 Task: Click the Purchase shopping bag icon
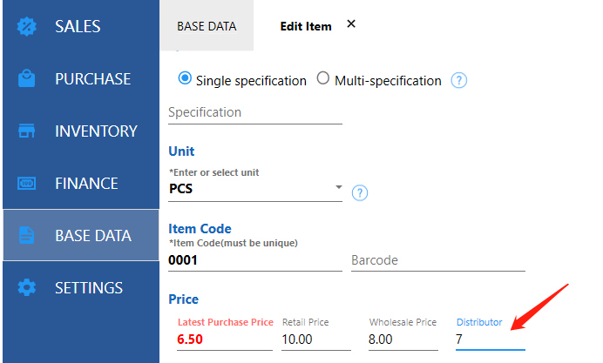tap(26, 78)
